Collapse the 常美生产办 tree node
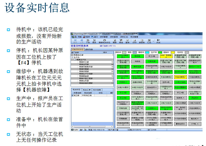This screenshot has width=206, height=146. tap(75, 60)
